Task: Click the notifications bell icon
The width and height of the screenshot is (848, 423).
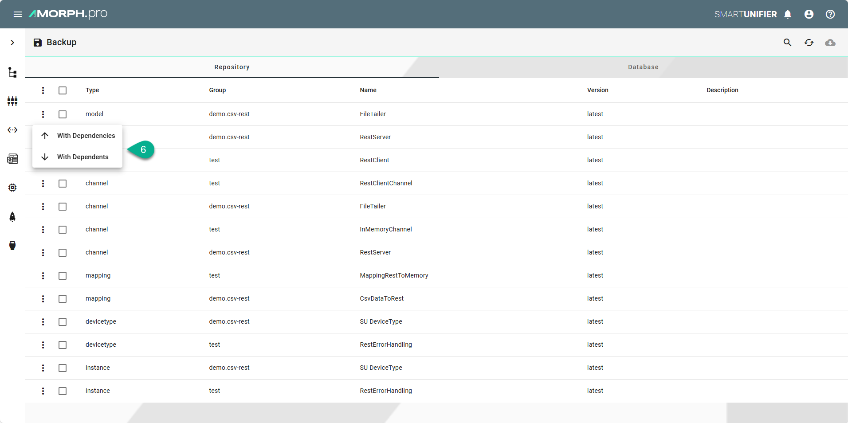Action: (x=788, y=14)
